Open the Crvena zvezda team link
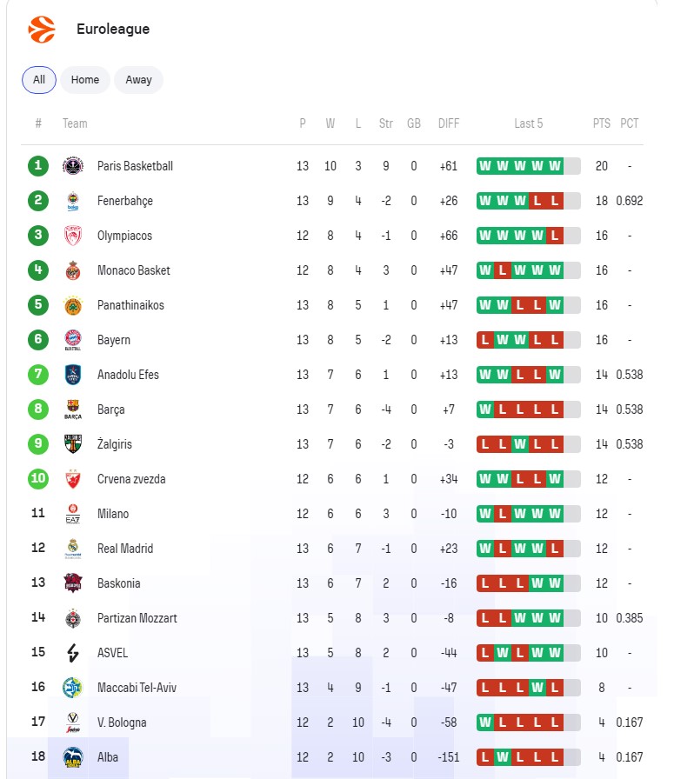Viewport: 674px width, 779px height. (131, 479)
